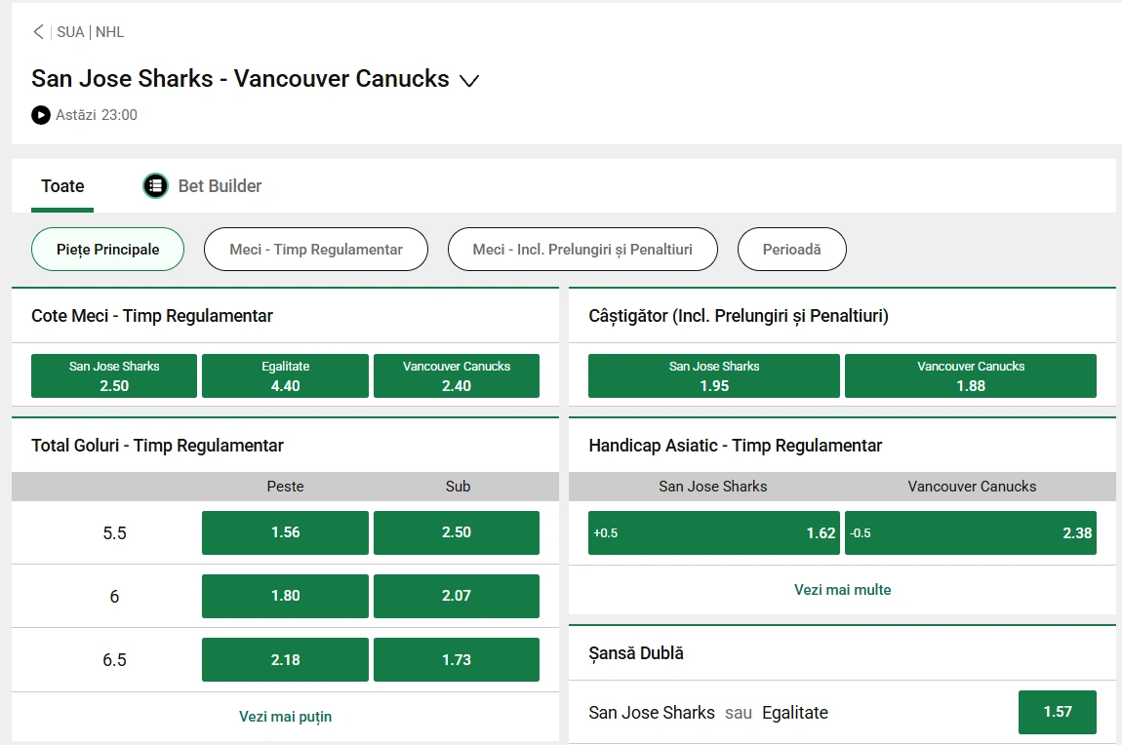1122x745 pixels.
Task: Bet Șansă Dublă Sharks or Egalitate 1.57
Action: point(1057,712)
